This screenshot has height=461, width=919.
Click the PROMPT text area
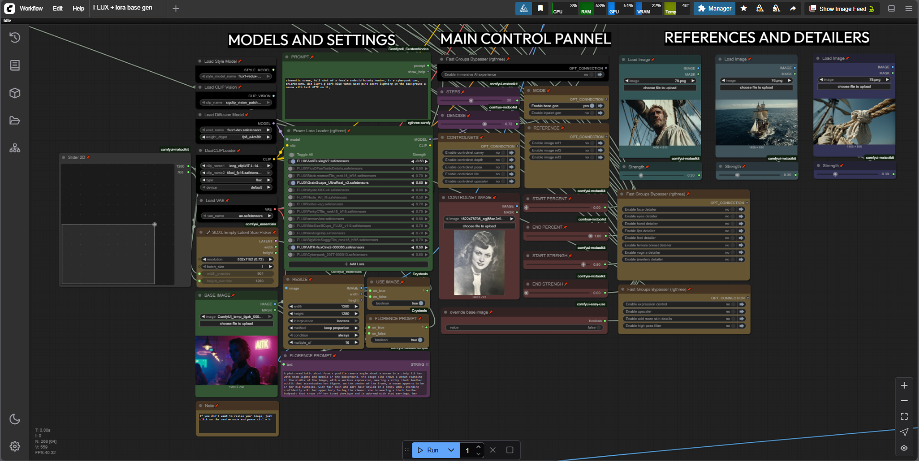pyautogui.click(x=356, y=98)
